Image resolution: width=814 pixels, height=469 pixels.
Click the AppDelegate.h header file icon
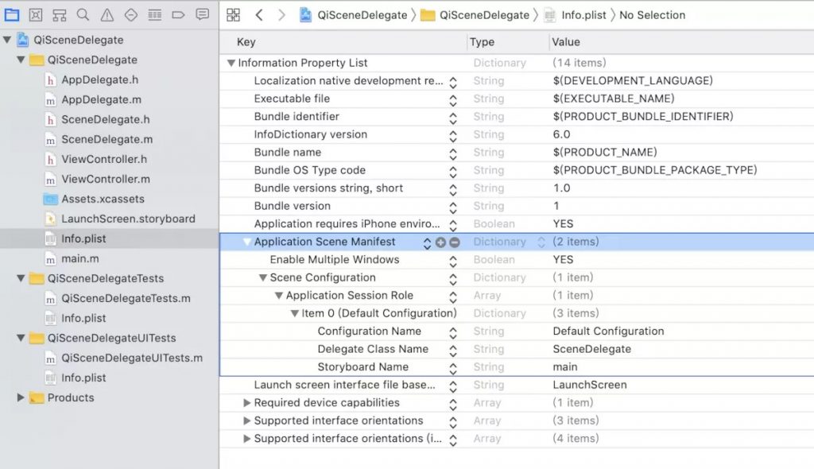pos(50,80)
